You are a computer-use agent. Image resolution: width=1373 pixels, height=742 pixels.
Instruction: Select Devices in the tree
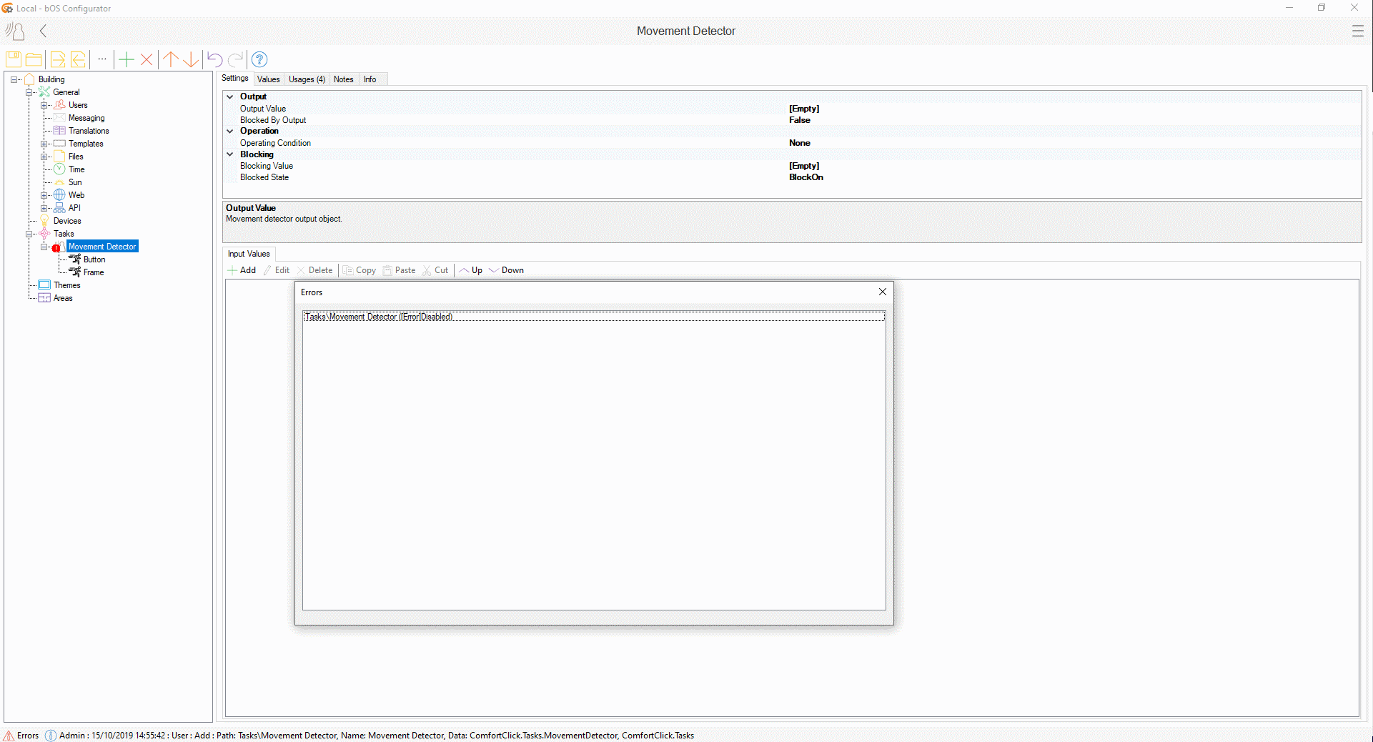coord(67,221)
